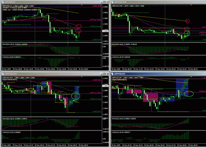
Task: Click the 1.5915 level on M15 price scale
Action: (105, 79)
